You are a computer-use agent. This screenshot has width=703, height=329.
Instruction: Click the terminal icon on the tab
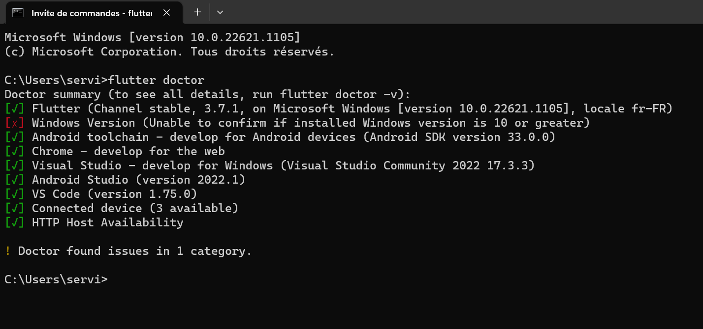pyautogui.click(x=17, y=13)
